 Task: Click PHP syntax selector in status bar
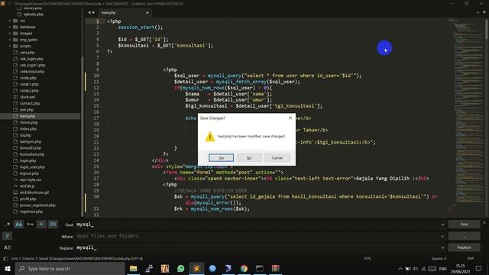point(471,258)
